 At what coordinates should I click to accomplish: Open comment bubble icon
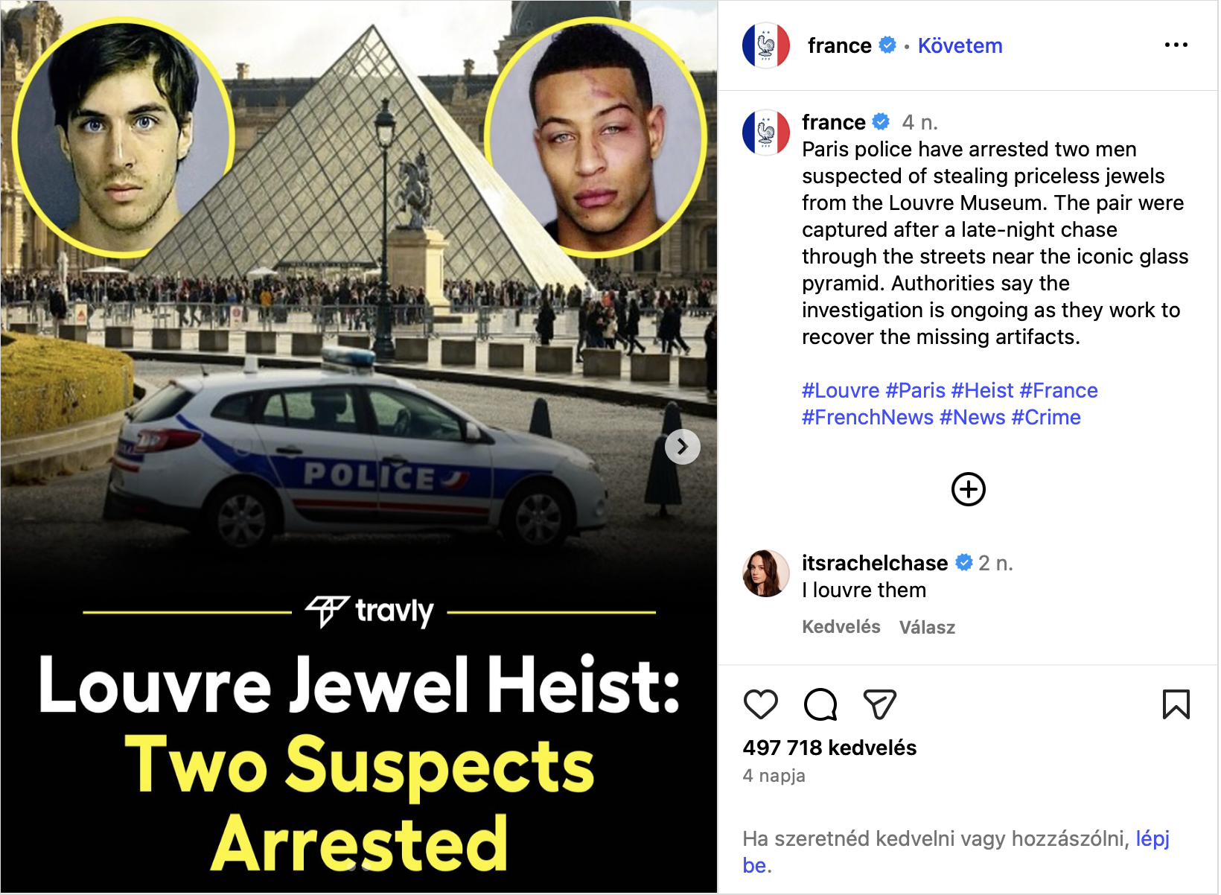tap(820, 704)
